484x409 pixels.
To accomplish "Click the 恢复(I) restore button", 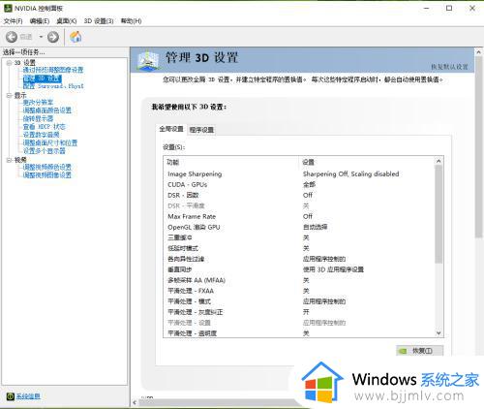I will tap(420, 351).
